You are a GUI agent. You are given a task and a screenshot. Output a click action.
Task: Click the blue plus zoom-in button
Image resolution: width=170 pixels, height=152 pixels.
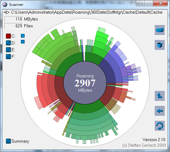click(23, 36)
